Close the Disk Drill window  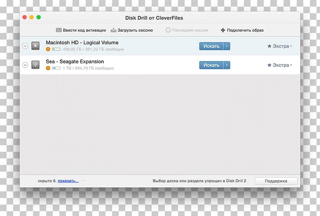[25, 17]
